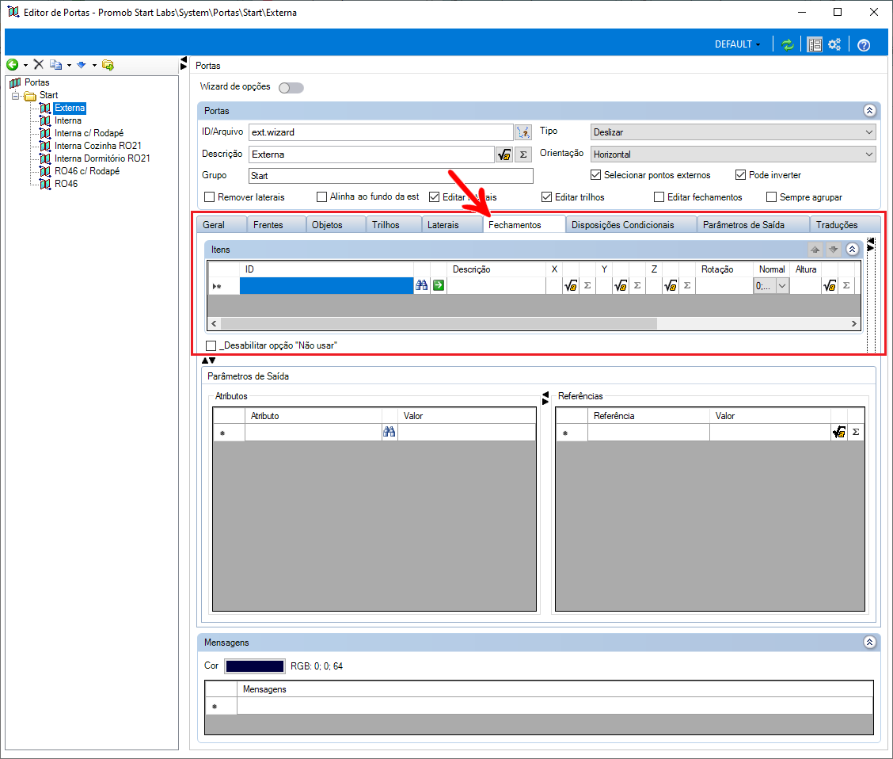
Task: Open the Traduções tab
Action: pos(845,225)
